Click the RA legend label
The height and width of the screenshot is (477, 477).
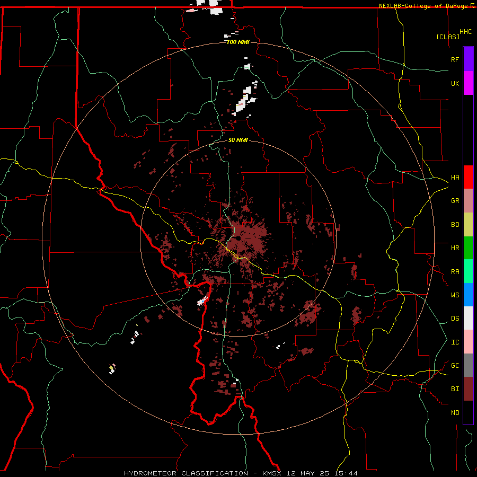tap(455, 272)
